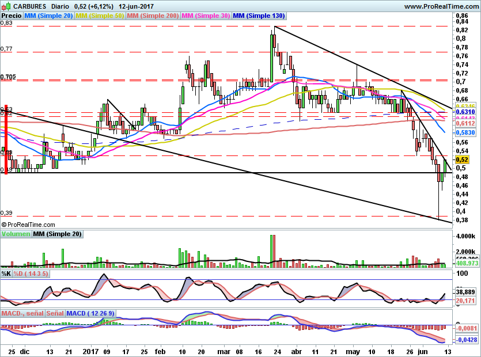
Task: Select the Señal label
Action: point(55,313)
